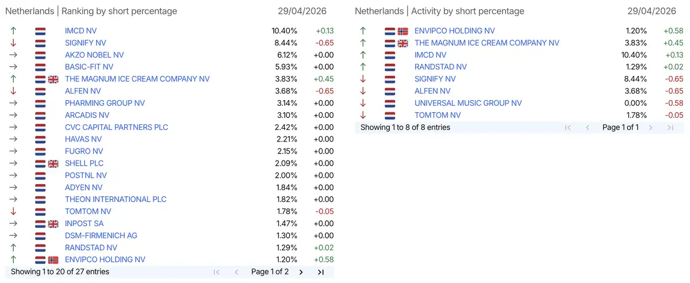This screenshot has height=283, width=690.
Task: Open UNIVERSAL MUSIC GROUP NV link
Action: tap(468, 104)
